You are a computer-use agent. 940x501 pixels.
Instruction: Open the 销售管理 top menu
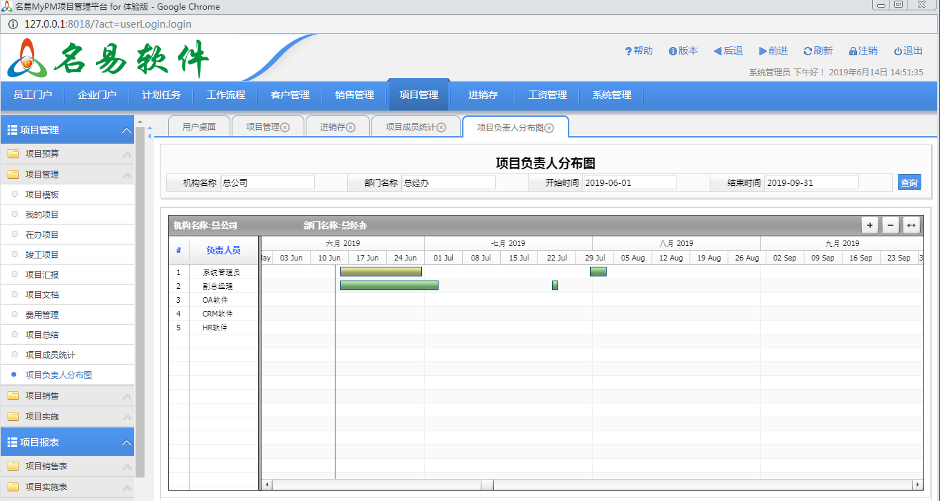pos(354,95)
